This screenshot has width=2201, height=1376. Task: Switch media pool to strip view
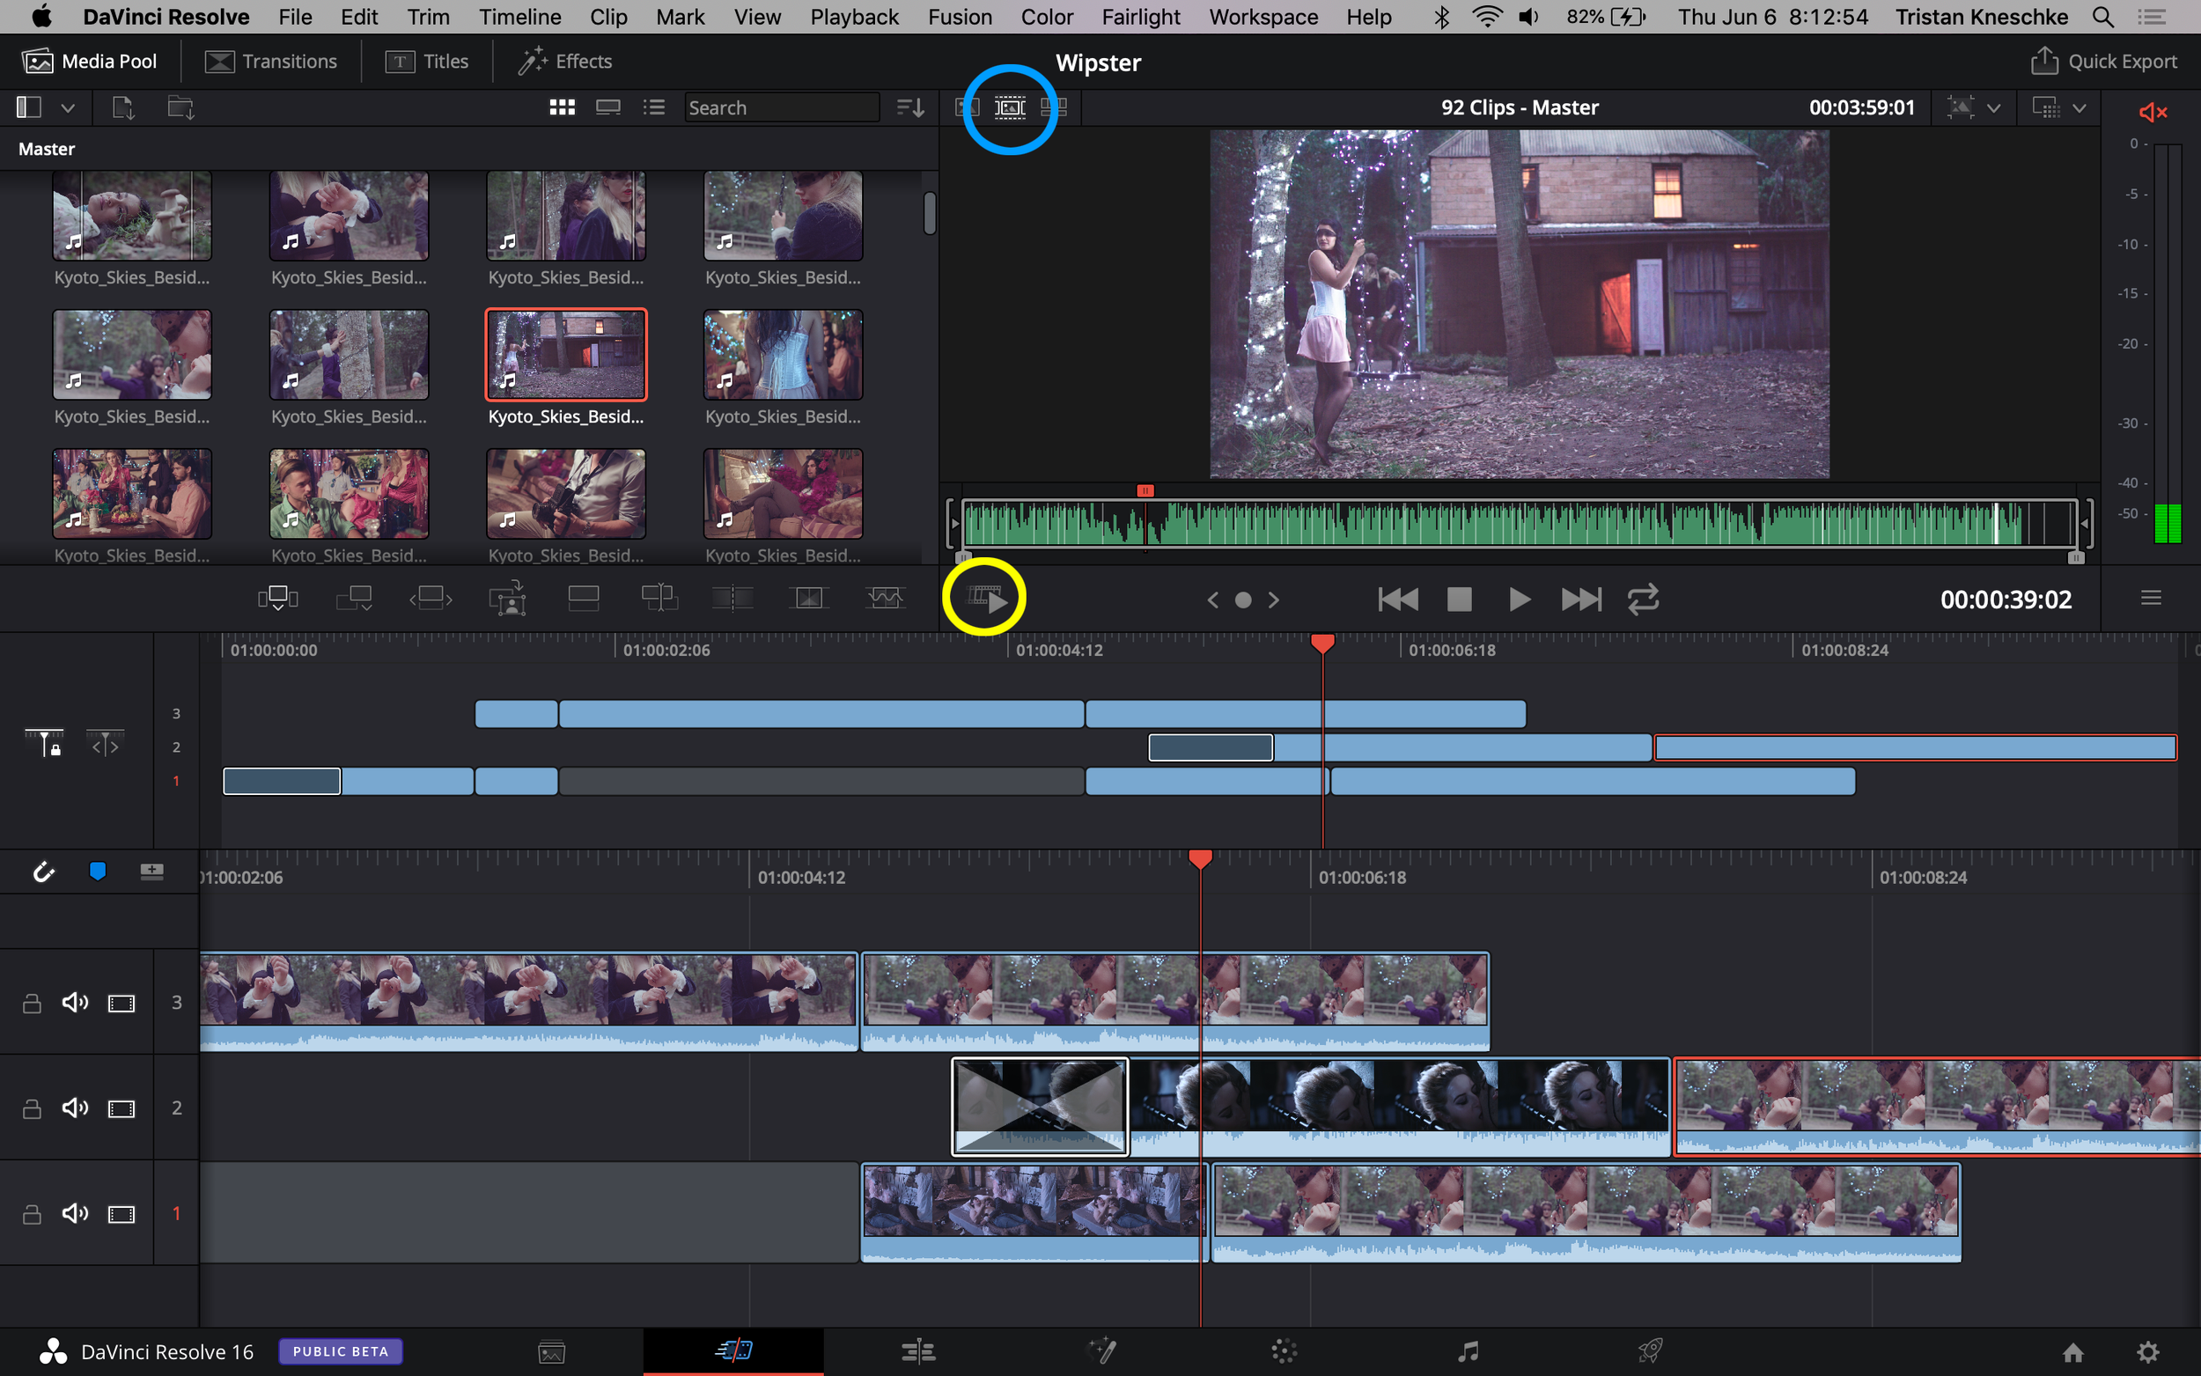607,107
